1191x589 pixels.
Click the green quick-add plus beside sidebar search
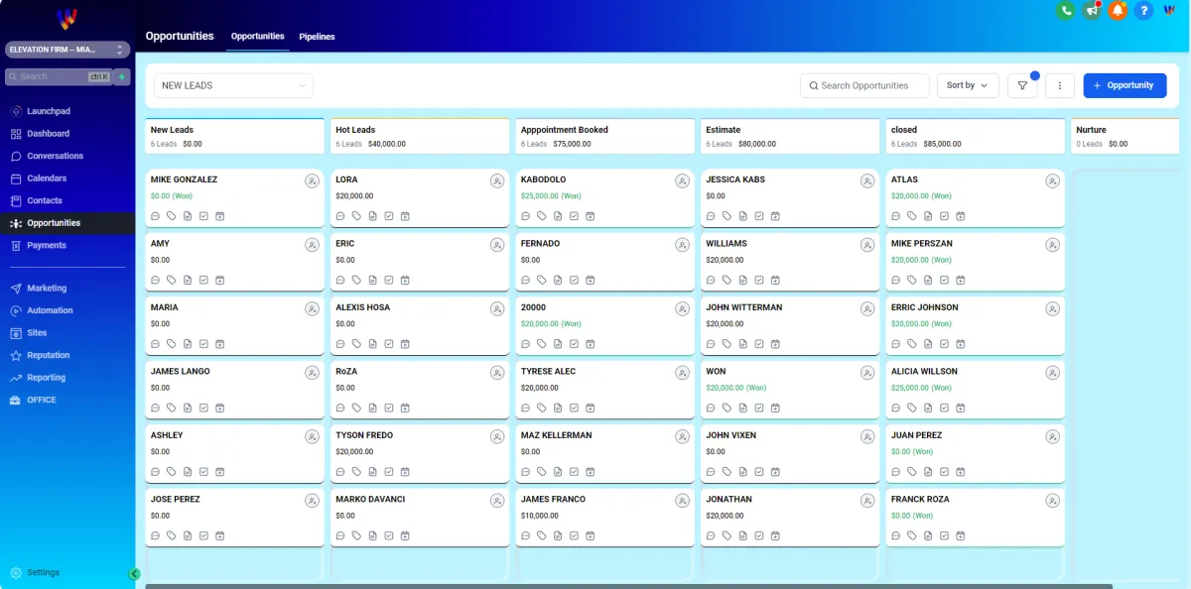(x=122, y=76)
